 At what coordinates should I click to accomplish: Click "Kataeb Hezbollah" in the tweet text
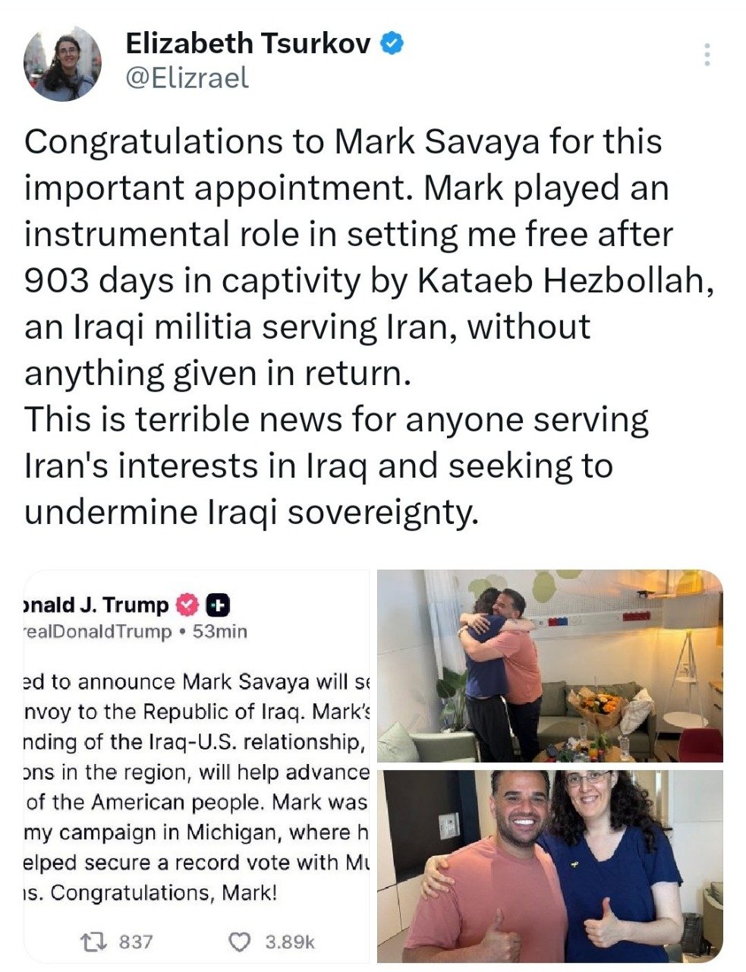coord(565,281)
